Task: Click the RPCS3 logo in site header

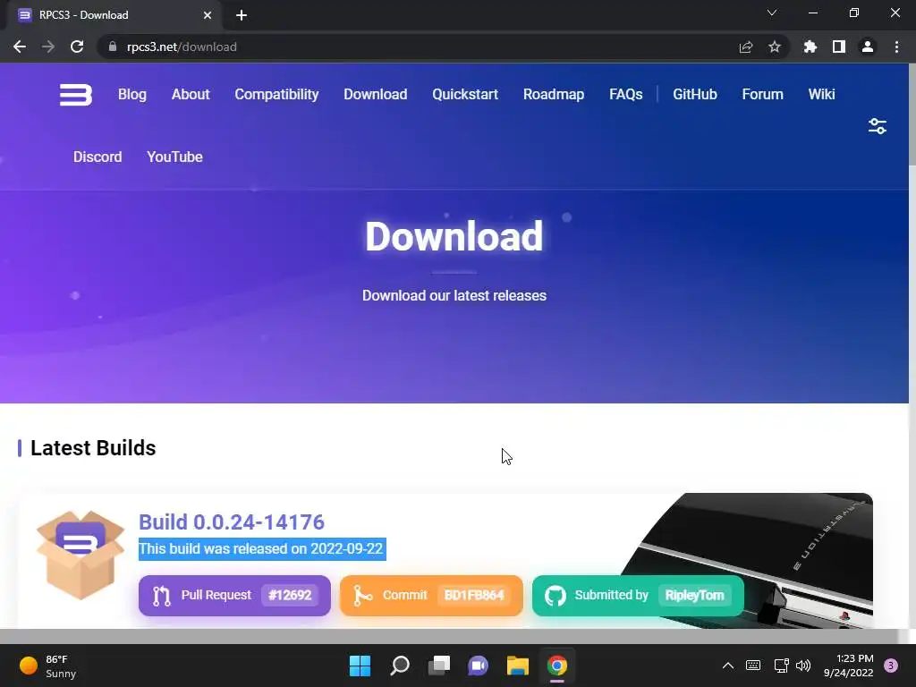Action: tap(76, 95)
